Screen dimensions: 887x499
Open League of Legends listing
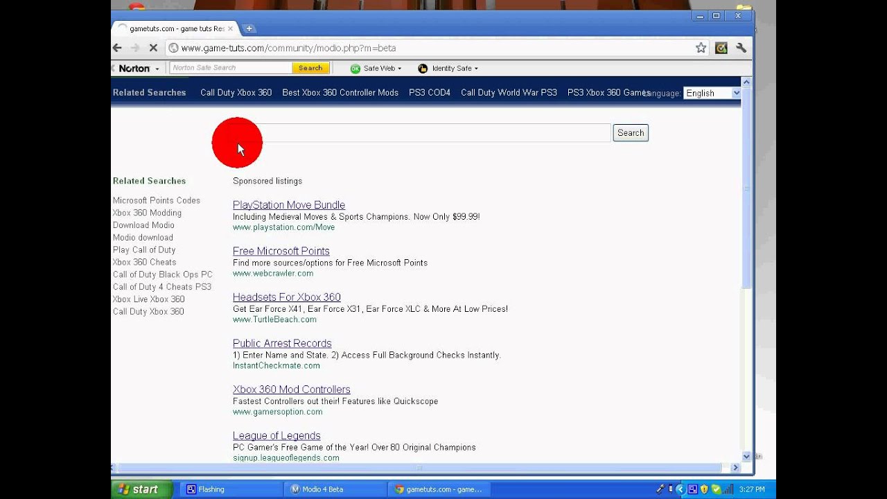276,436
